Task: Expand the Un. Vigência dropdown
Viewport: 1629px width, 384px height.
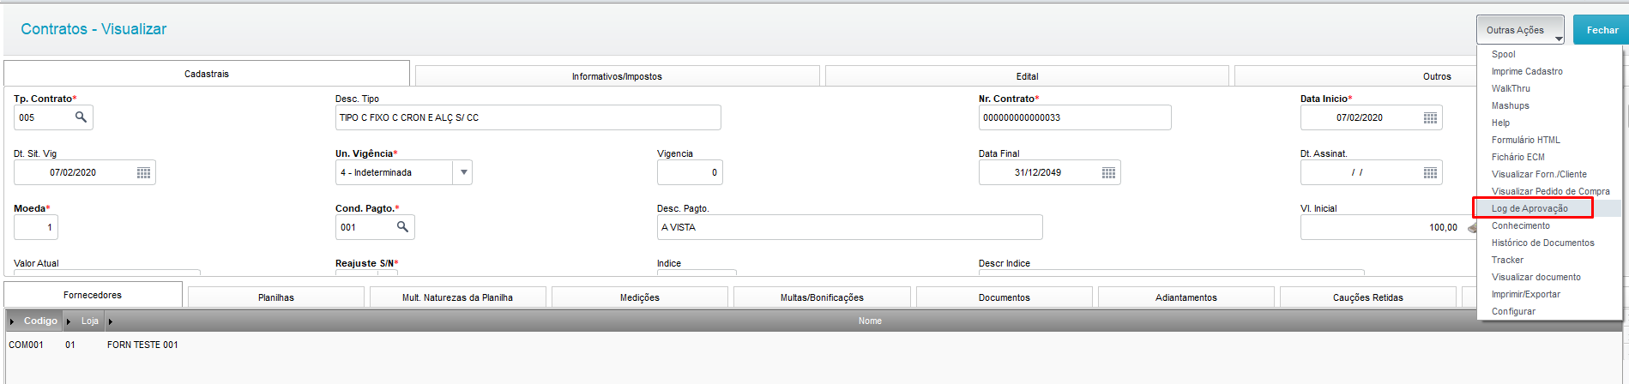Action: tap(463, 172)
